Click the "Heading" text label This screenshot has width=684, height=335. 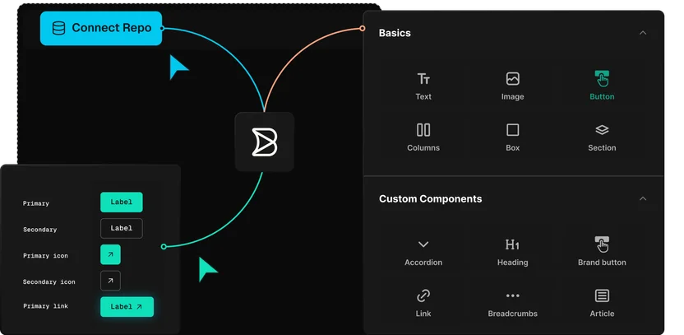[x=512, y=263]
